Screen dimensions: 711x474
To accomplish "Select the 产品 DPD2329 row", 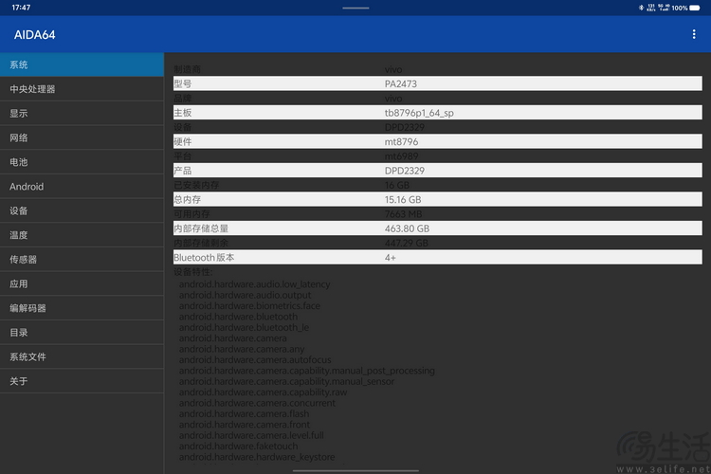I will (438, 171).
